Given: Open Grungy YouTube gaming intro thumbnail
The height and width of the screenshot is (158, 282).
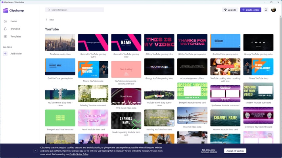Looking at the screenshot, I should pyautogui.click(x=159, y=67).
